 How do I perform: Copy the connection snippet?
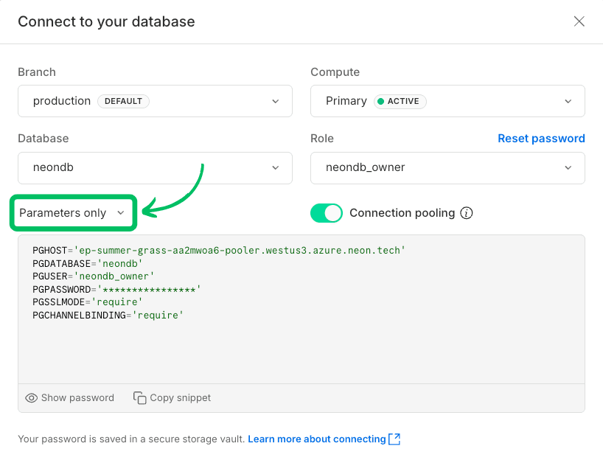pyautogui.click(x=172, y=397)
